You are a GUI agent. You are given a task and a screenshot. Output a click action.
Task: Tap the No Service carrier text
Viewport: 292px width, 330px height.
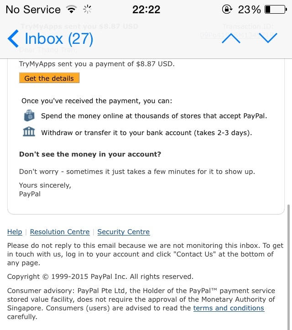point(33,9)
